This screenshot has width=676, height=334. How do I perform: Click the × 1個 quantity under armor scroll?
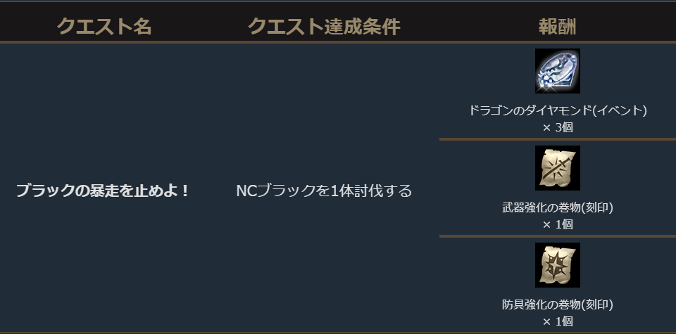pyautogui.click(x=557, y=321)
